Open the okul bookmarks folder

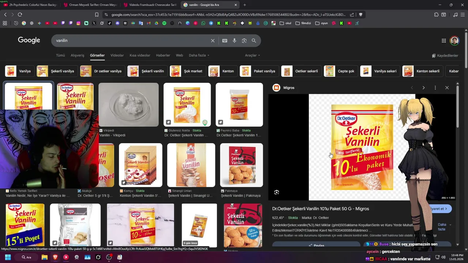pos(285,23)
